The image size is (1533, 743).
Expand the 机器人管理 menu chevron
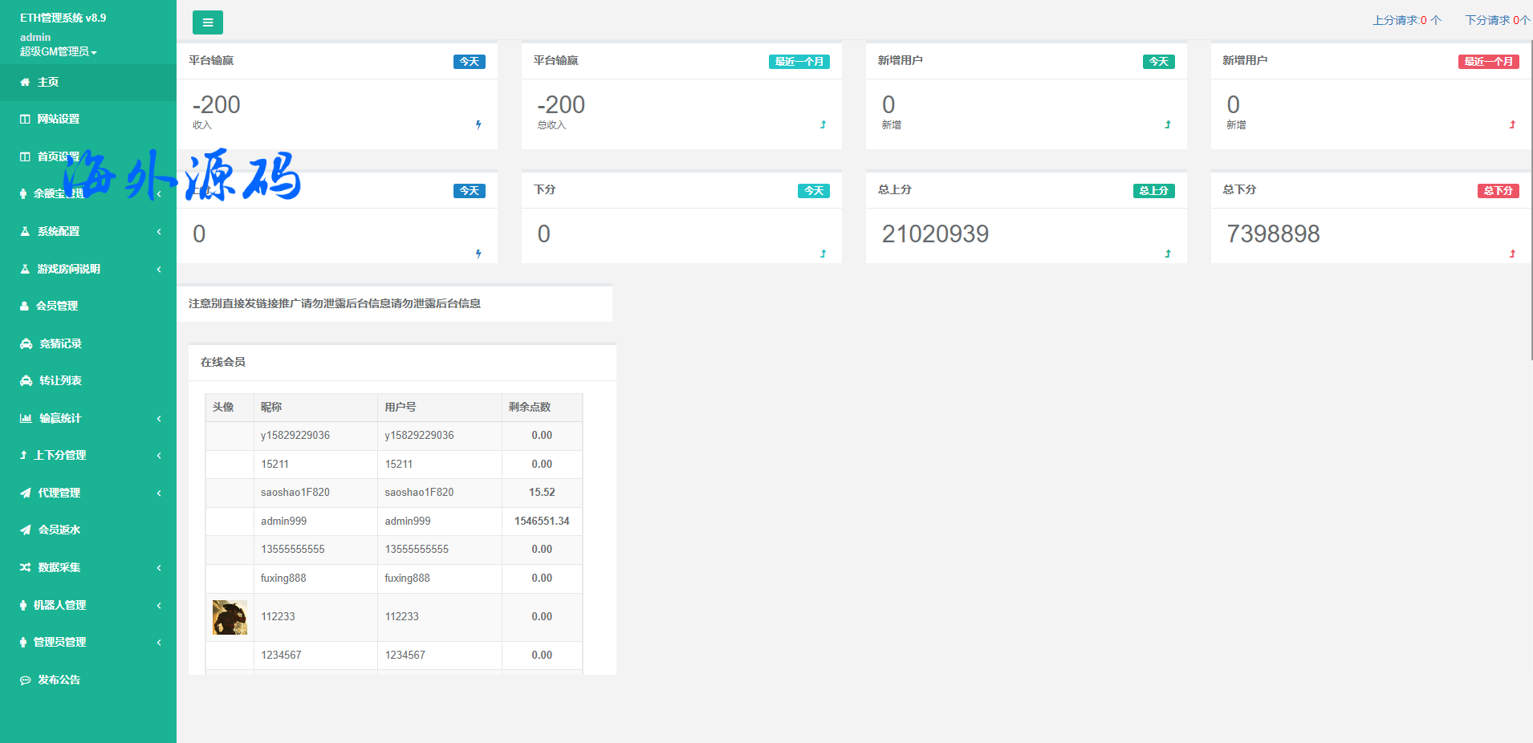[x=159, y=605]
